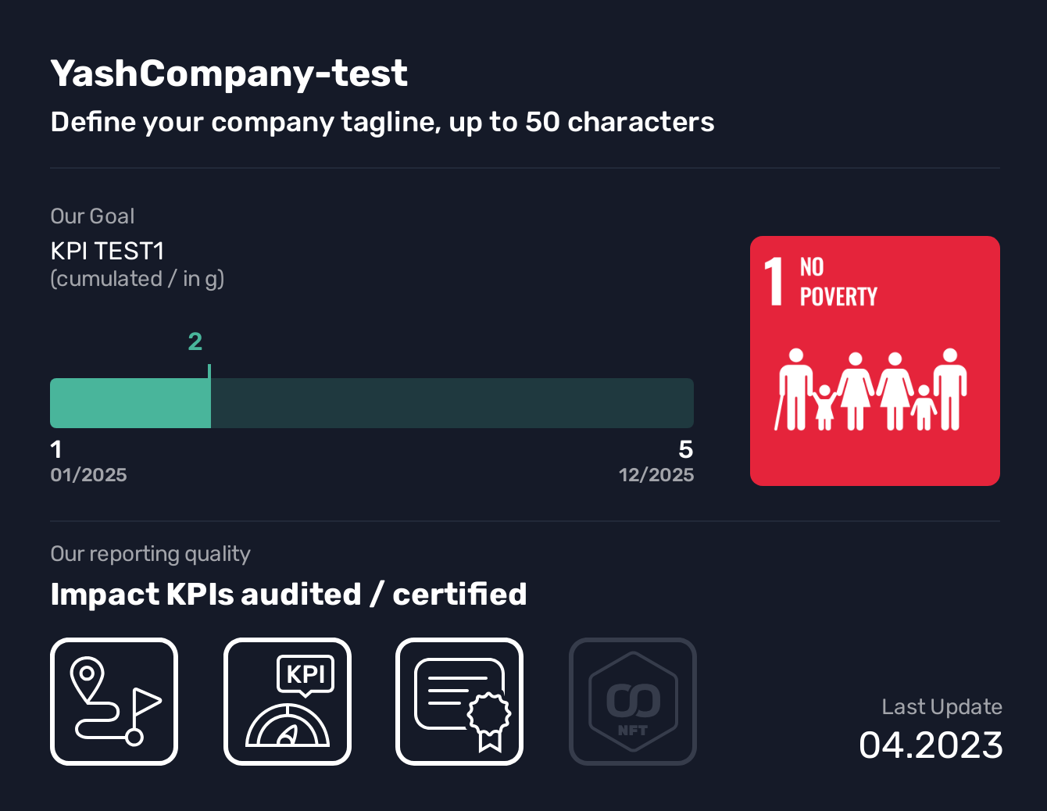Click the Our reporting quality label
This screenshot has width=1047, height=811.
coord(150,554)
